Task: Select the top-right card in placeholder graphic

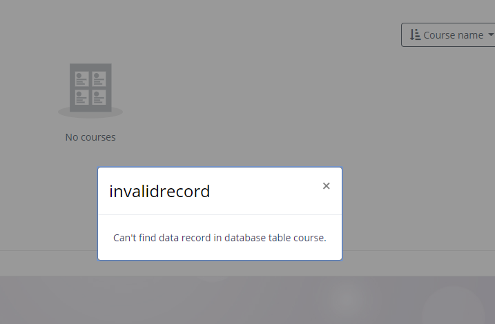Action: pyautogui.click(x=99, y=79)
